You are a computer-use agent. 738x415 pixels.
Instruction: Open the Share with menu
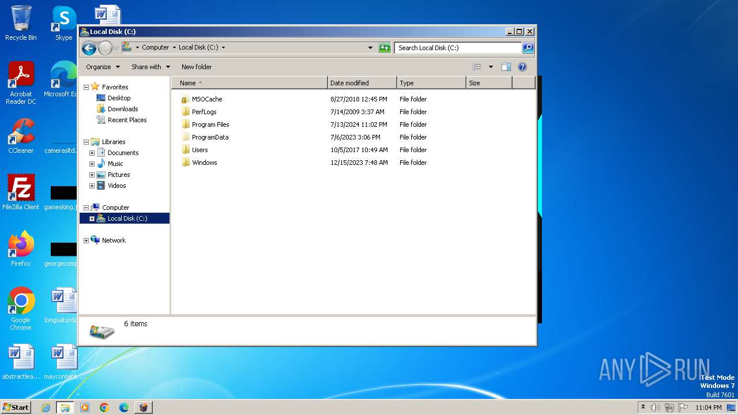tap(150, 67)
